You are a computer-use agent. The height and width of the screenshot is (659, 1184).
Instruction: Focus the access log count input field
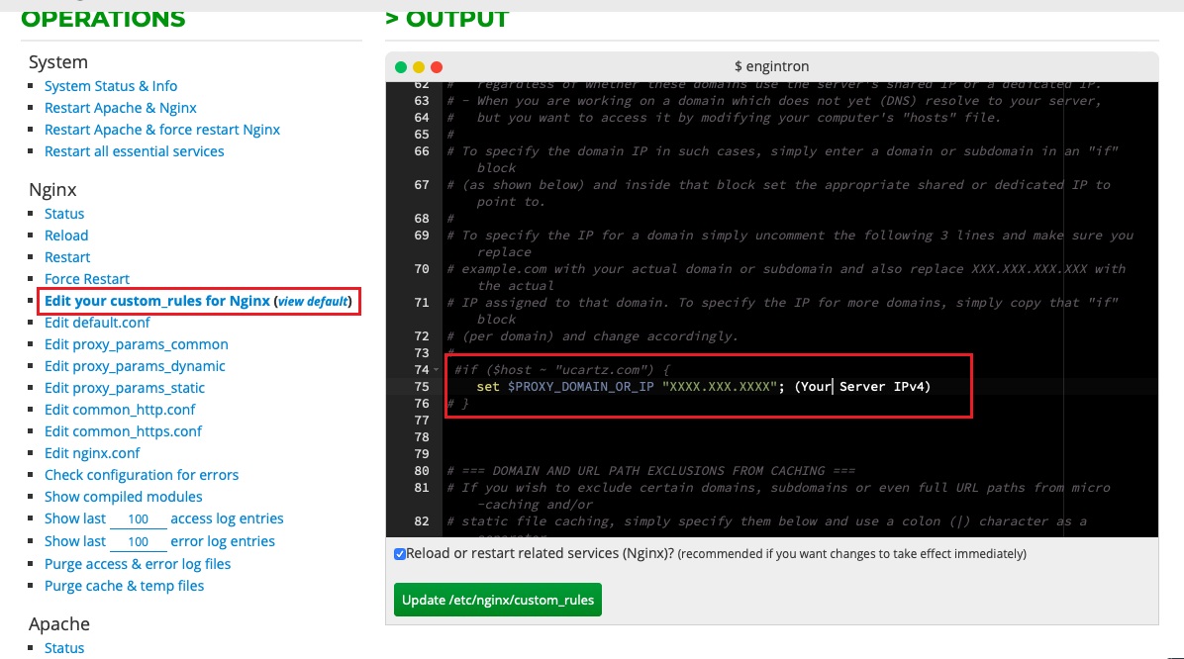[x=139, y=519]
